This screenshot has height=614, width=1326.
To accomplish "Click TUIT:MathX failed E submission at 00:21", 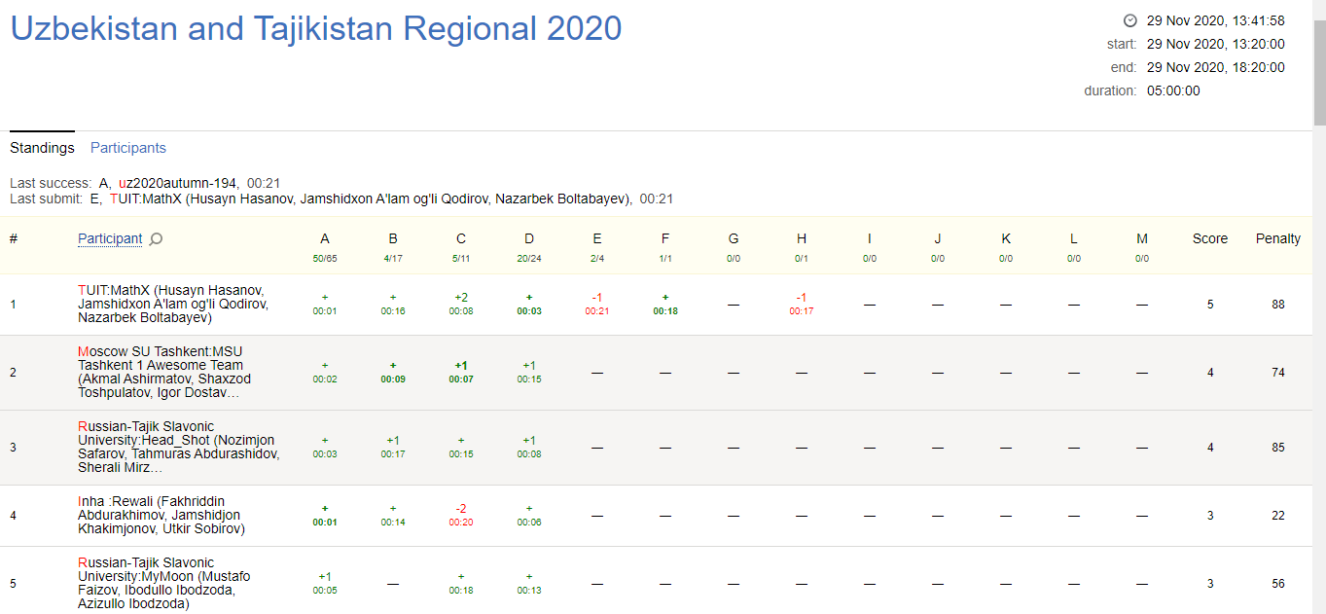I will pyautogui.click(x=597, y=304).
